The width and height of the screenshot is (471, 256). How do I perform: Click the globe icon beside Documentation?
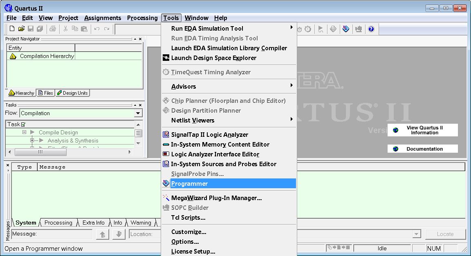pyautogui.click(x=396, y=149)
